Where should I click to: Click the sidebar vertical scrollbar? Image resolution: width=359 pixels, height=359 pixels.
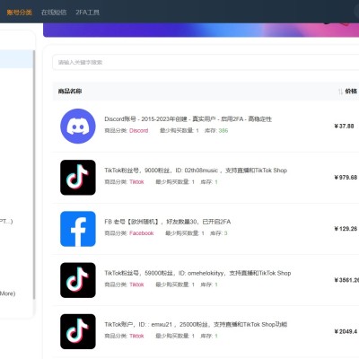[x=34, y=175]
